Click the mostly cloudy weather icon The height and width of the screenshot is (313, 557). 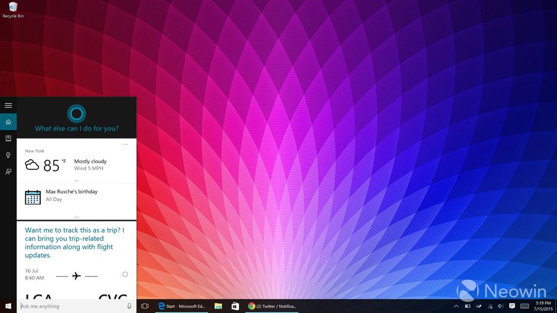click(x=32, y=165)
